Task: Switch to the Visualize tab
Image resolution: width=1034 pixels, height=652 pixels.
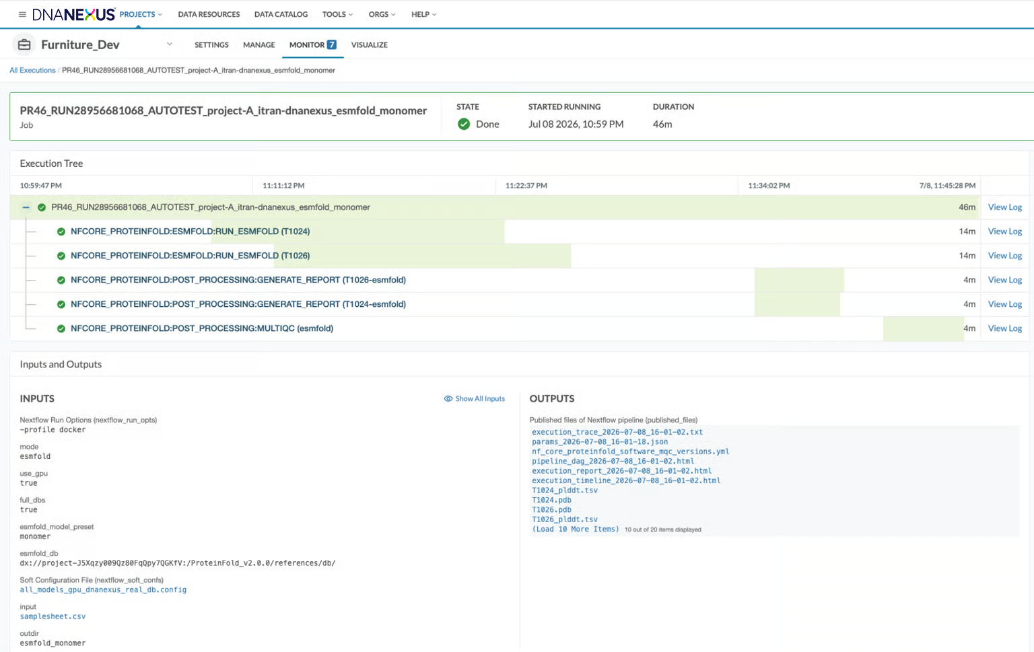Action: 369,44
